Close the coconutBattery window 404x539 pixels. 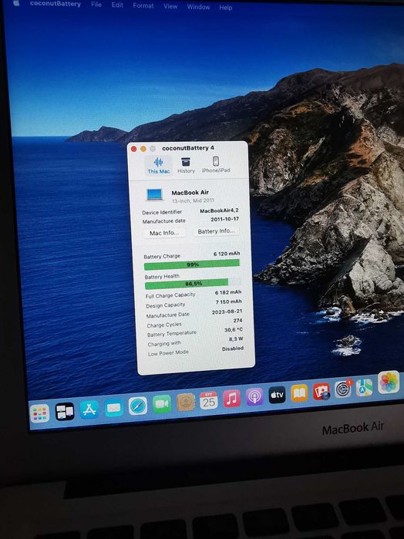133,149
